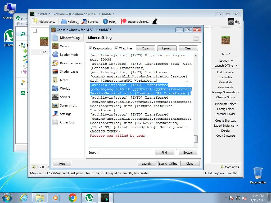Open the Worlds globe folder icon
The image size is (271, 203).
(55, 88)
